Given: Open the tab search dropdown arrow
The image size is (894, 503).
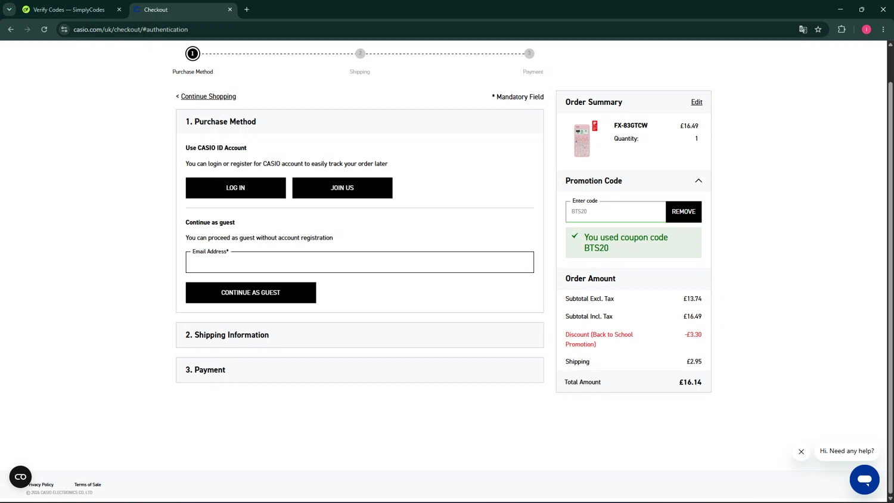Looking at the screenshot, I should point(9,10).
